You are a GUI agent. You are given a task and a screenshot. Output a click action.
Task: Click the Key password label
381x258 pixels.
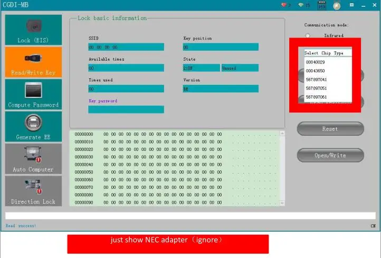click(103, 101)
